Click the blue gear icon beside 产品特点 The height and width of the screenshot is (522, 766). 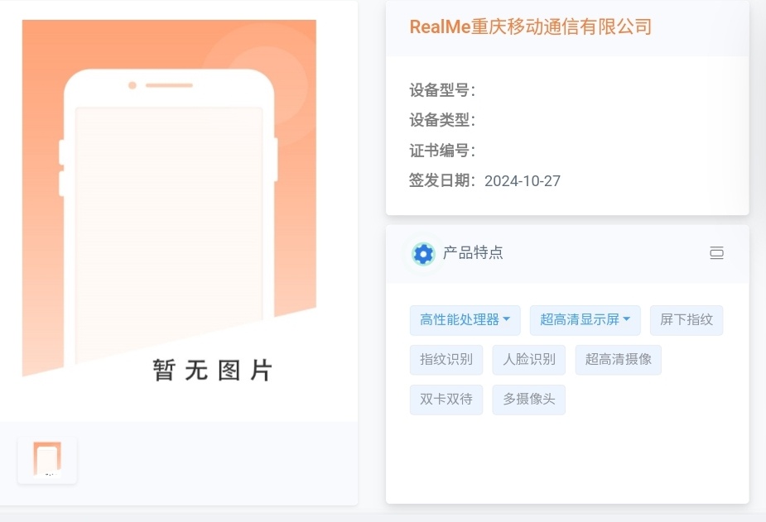pyautogui.click(x=423, y=254)
